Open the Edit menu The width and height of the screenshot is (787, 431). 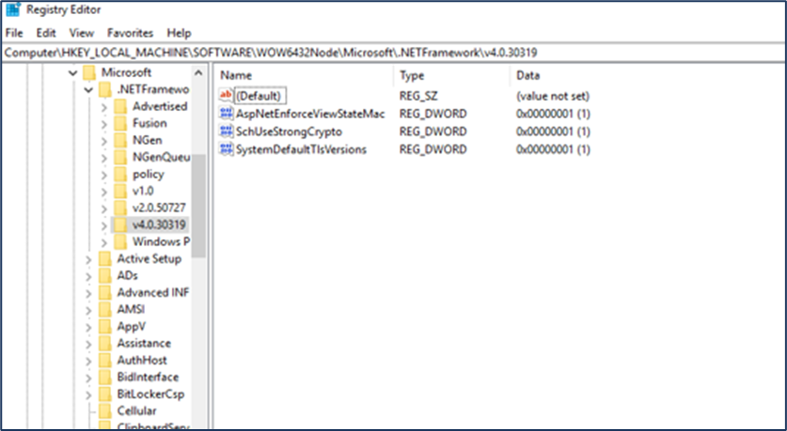(46, 33)
